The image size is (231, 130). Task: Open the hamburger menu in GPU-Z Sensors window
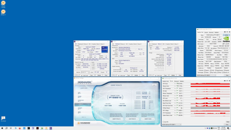(229, 81)
